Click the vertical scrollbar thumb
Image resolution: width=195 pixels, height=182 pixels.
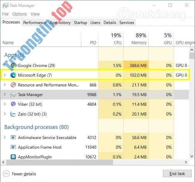pyautogui.click(x=192, y=56)
